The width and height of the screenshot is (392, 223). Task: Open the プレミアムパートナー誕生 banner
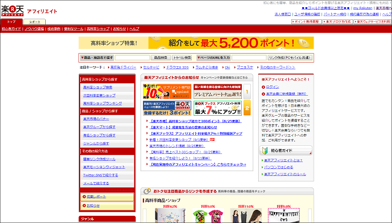point(218,92)
